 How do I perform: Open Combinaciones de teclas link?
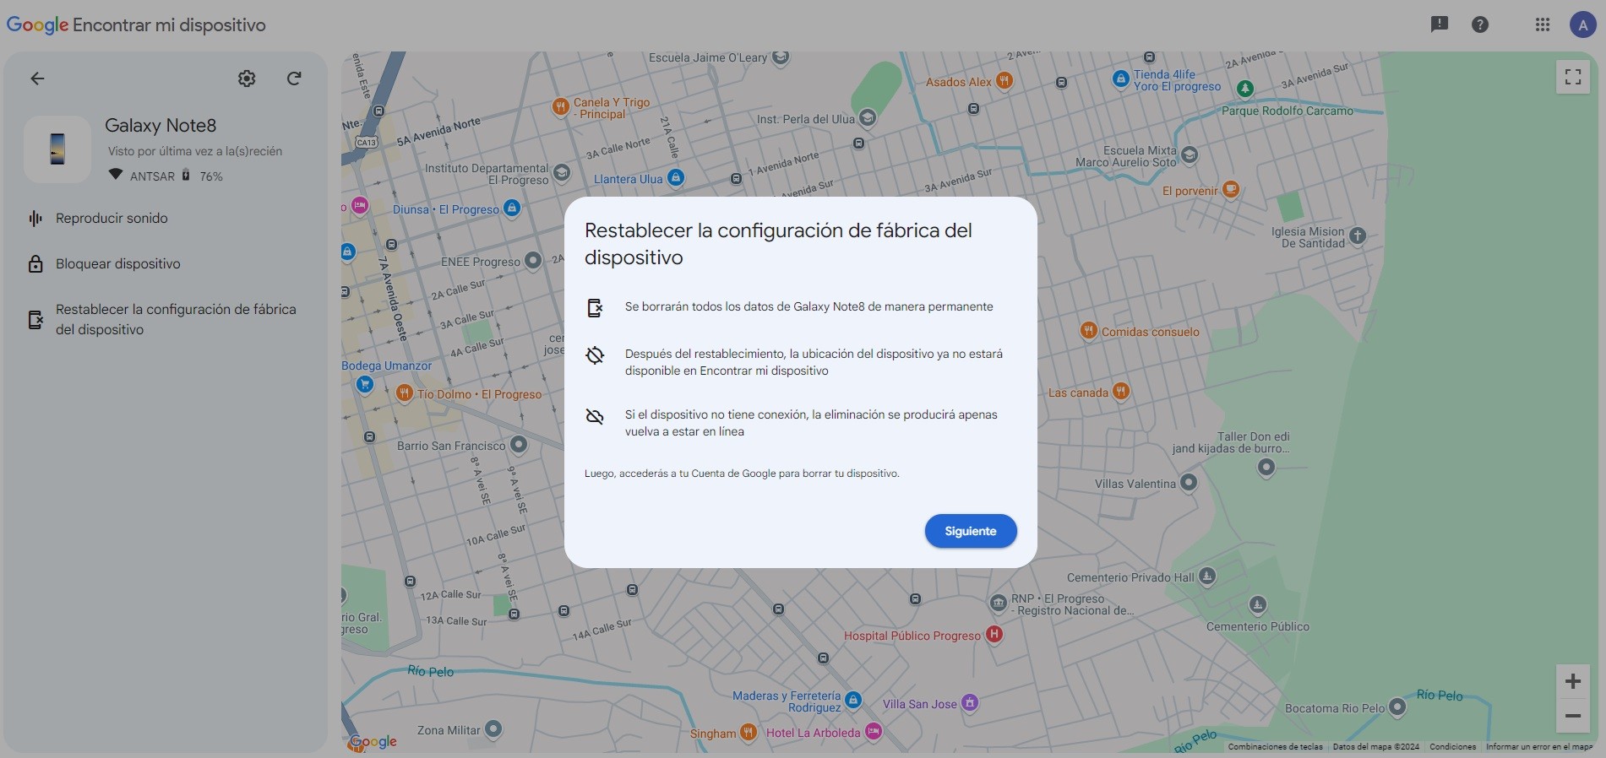1275,747
